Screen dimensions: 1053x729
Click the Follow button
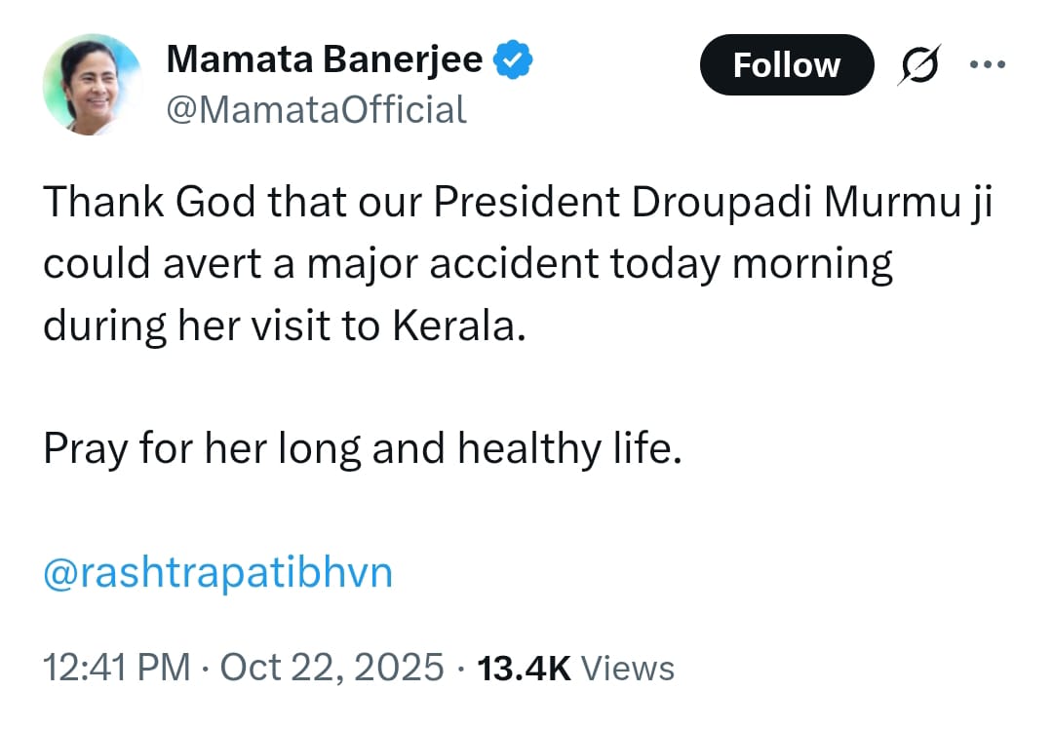point(786,65)
